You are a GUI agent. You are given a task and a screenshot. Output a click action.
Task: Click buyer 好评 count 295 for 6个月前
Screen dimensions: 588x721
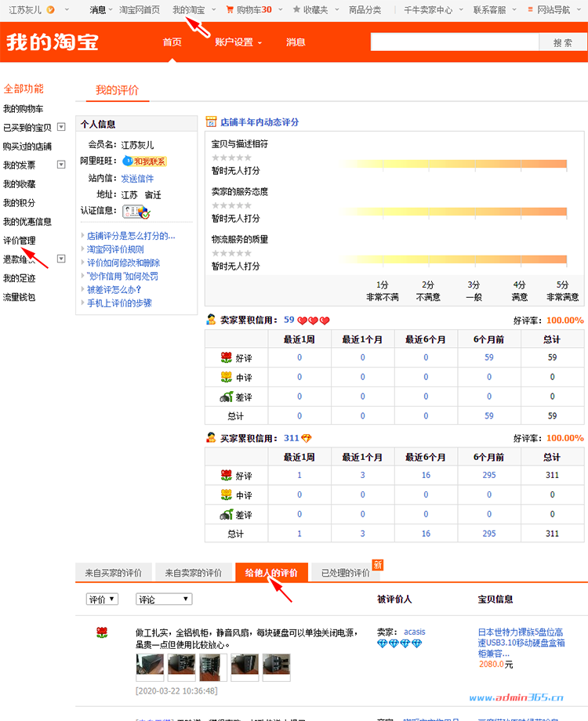(488, 475)
